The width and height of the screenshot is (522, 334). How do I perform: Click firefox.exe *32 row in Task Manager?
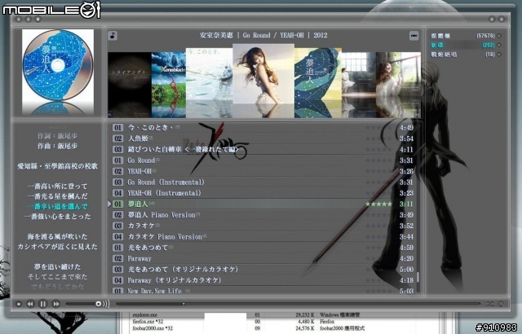tap(246, 321)
